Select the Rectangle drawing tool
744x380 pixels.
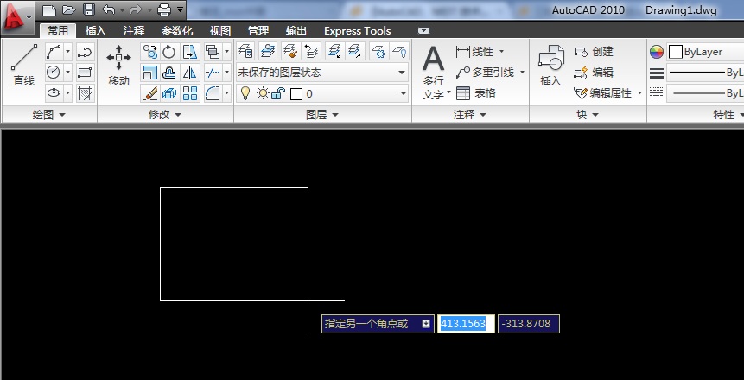click(85, 72)
